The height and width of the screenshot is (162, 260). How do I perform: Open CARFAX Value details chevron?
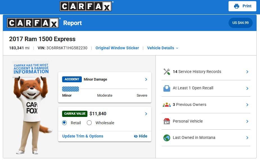146,114
